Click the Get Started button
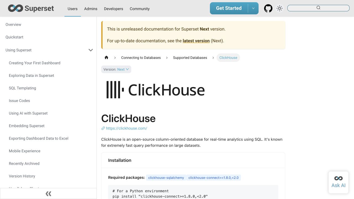The width and height of the screenshot is (354, 199). tap(229, 8)
